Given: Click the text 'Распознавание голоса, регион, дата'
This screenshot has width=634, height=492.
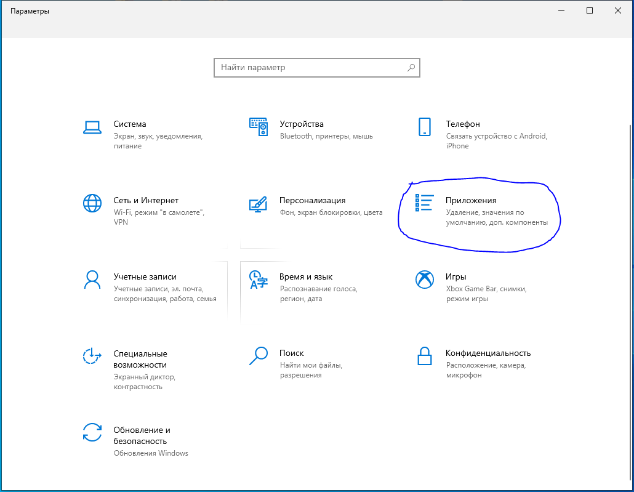Looking at the screenshot, I should [x=319, y=294].
